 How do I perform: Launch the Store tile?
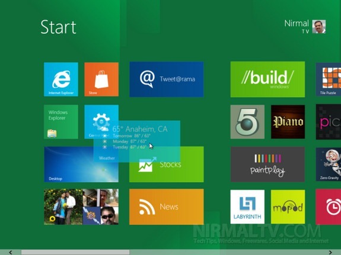tap(101, 79)
